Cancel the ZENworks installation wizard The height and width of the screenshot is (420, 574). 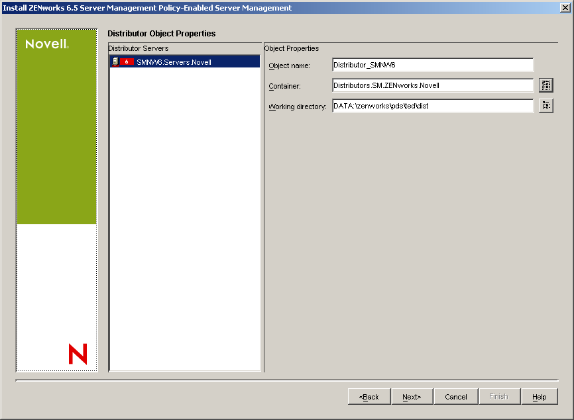pos(455,396)
